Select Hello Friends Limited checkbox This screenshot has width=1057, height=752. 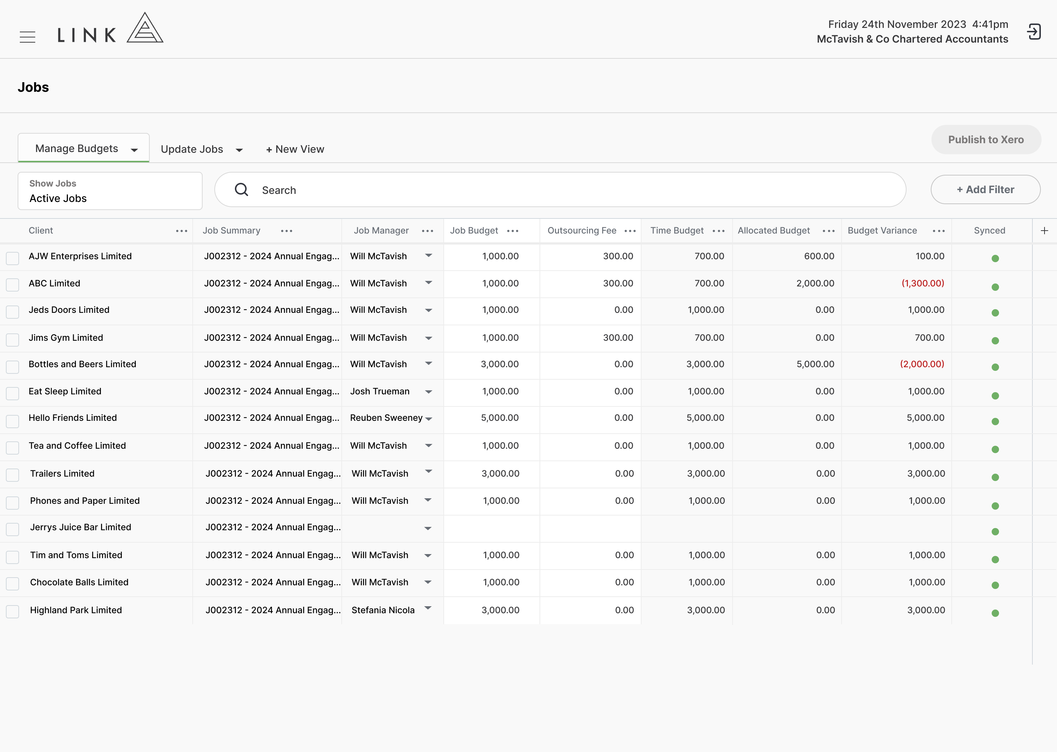click(x=12, y=421)
